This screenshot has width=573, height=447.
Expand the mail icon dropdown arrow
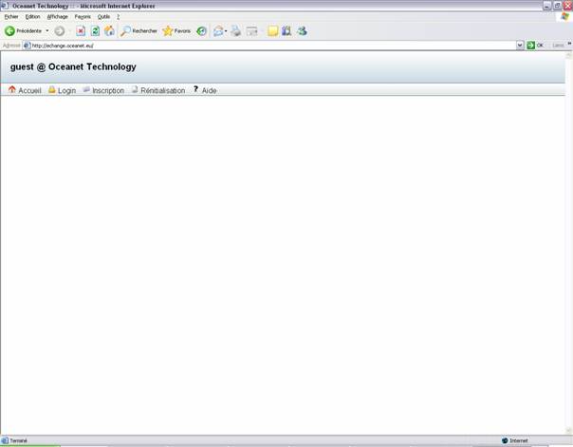pos(226,31)
